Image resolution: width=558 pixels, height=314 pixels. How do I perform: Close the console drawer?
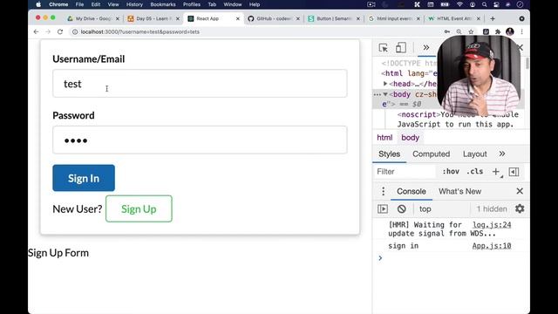tap(520, 191)
